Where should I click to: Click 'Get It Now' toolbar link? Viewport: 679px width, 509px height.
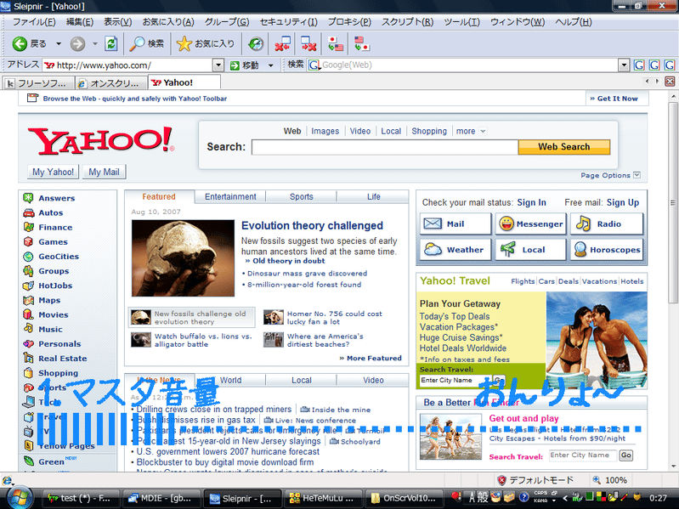618,99
